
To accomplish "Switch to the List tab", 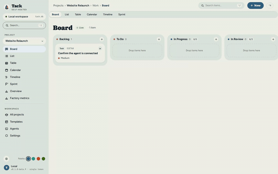I will tap(67, 15).
